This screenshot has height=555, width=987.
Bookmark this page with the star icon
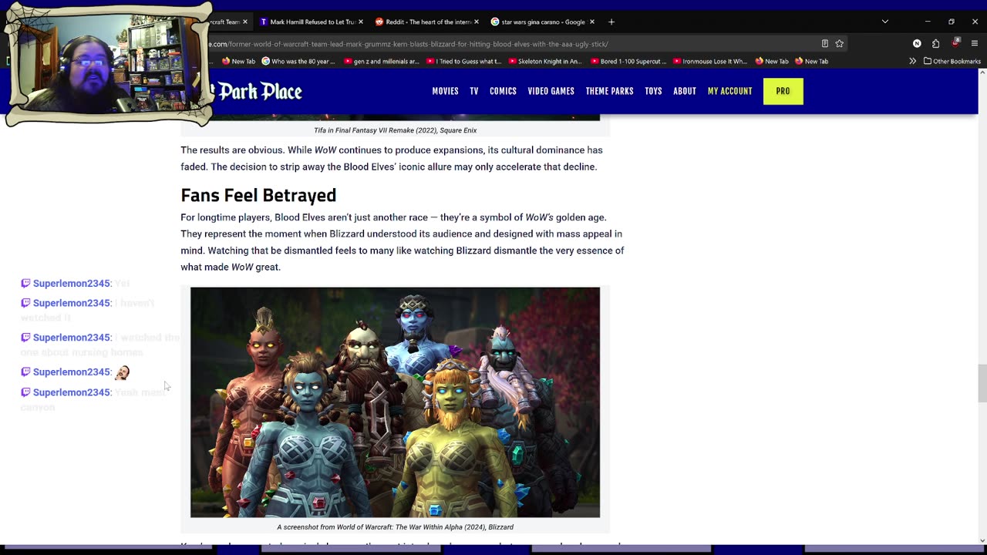point(839,44)
